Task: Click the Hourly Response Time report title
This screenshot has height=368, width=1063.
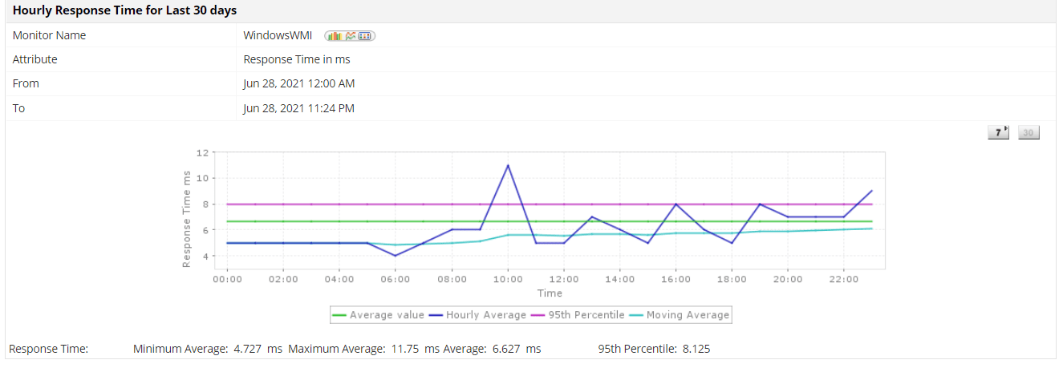Action: pos(124,10)
